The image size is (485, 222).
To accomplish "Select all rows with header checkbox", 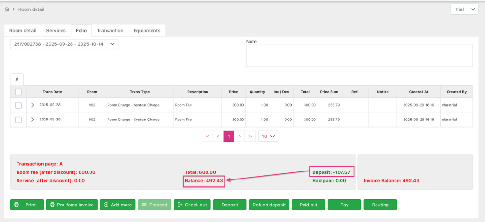I will pyautogui.click(x=18, y=92).
